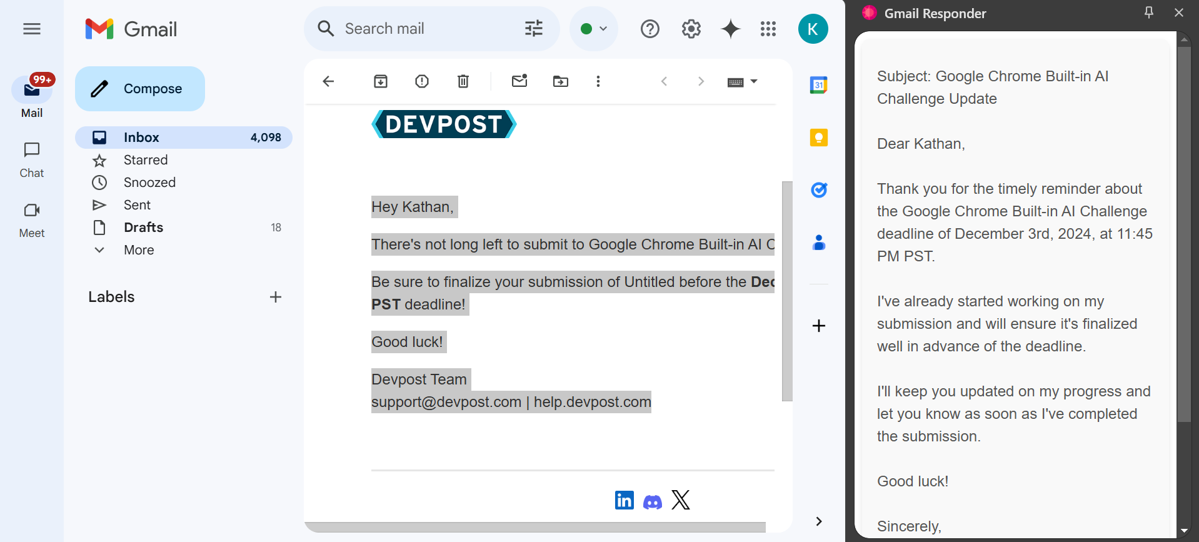Open Google Keep side panel
This screenshot has width=1199, height=542.
coord(819,138)
